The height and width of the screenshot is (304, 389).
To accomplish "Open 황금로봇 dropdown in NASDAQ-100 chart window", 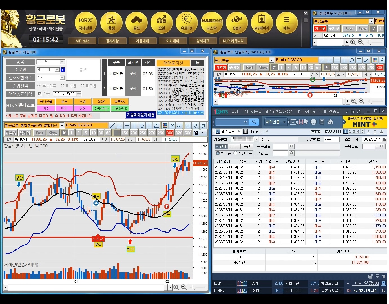I will pyautogui.click(x=272, y=60).
